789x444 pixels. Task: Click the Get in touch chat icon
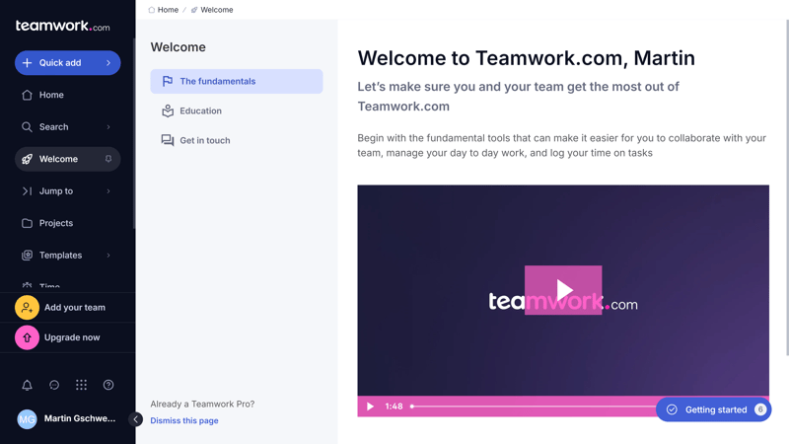coord(168,140)
